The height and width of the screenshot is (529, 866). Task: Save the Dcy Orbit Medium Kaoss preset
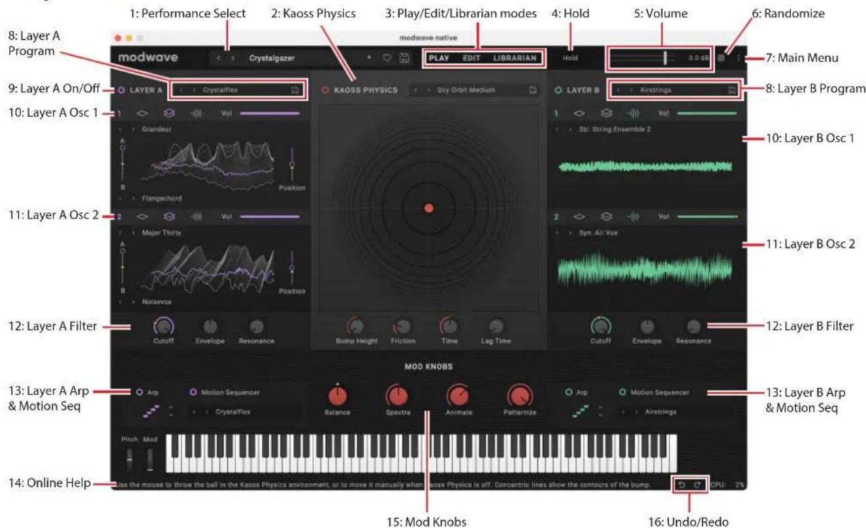532,89
